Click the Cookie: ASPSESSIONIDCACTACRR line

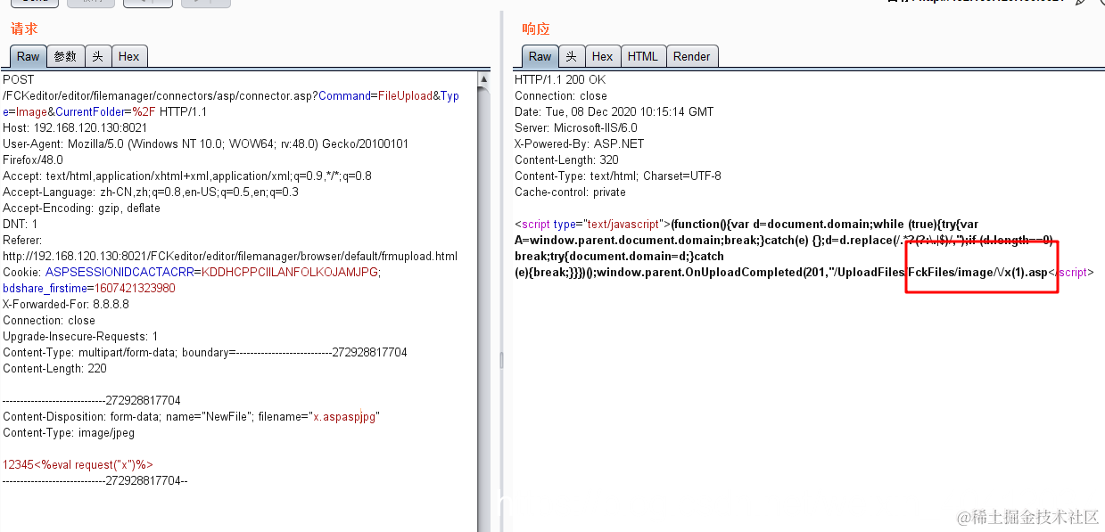[x=192, y=272]
